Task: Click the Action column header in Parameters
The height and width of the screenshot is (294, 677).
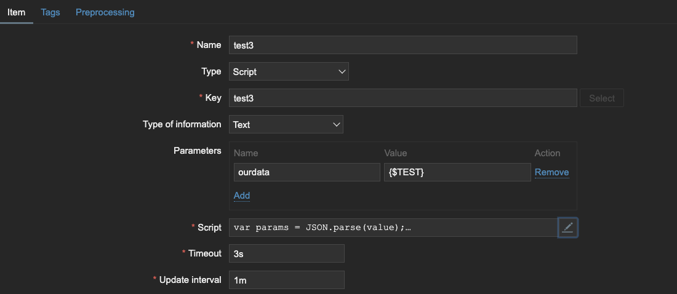Action: (548, 153)
